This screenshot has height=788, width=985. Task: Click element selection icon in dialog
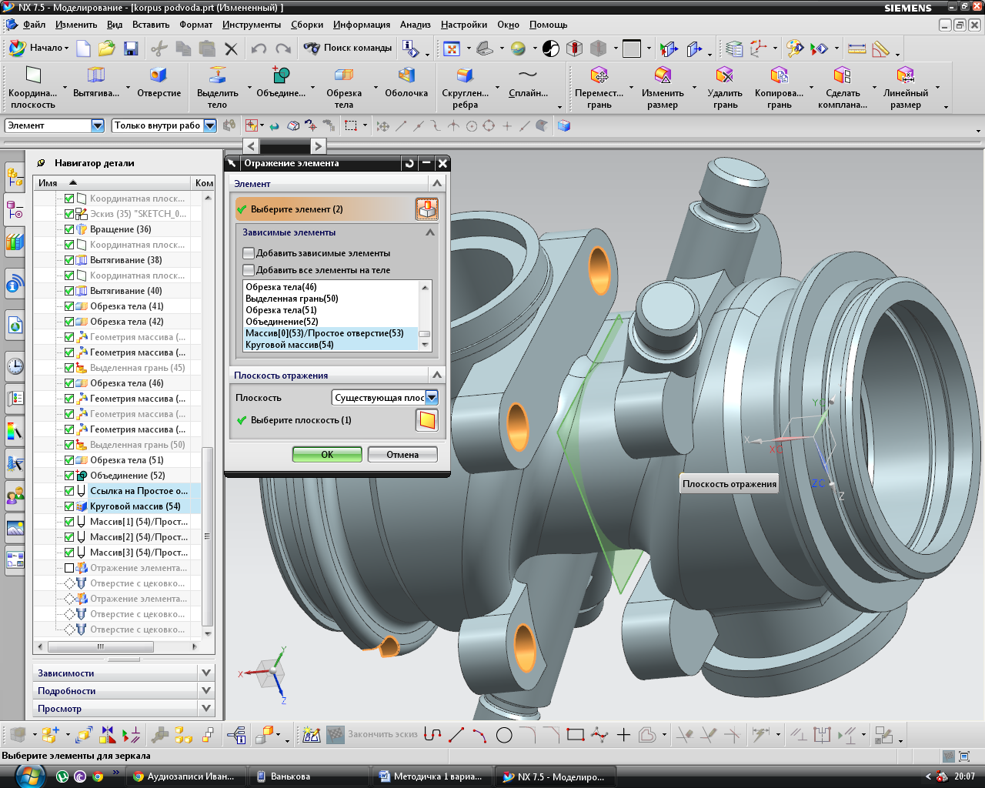[x=427, y=209]
